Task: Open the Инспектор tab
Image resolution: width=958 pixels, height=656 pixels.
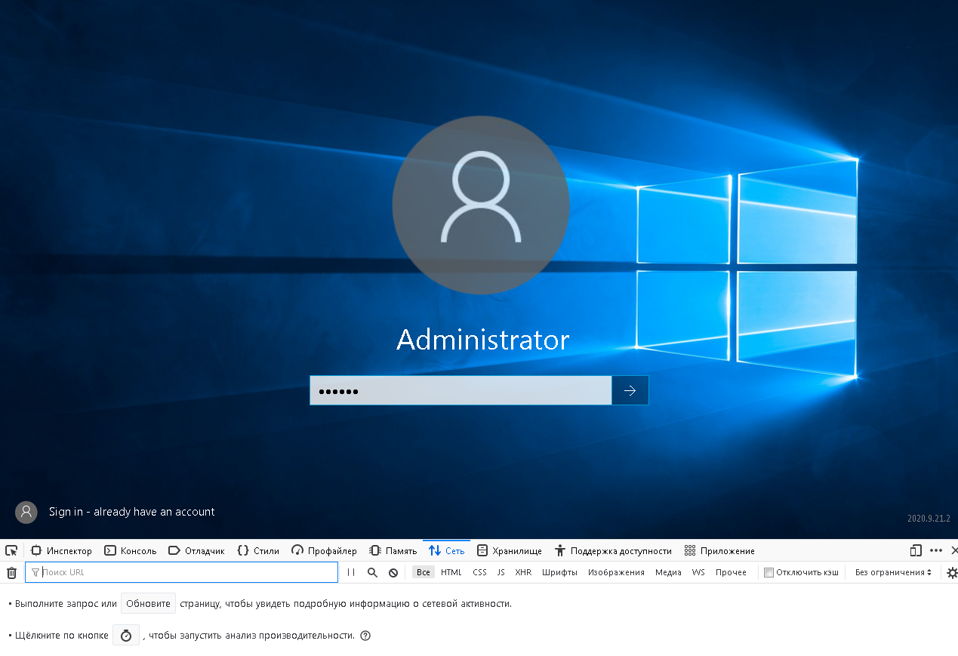Action: coord(61,551)
